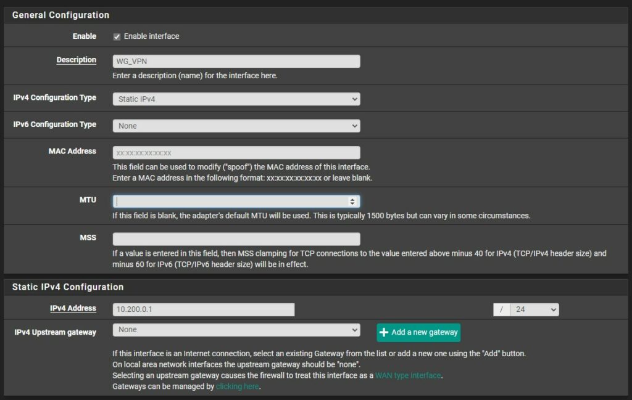Open the IPv4 Configuration Type dropdown

click(x=236, y=99)
